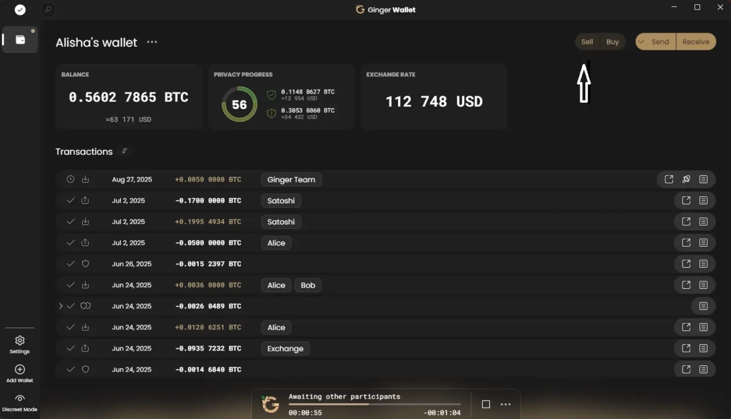
Task: Show details for -0.0500 0000 BTC transaction
Action: click(x=704, y=243)
